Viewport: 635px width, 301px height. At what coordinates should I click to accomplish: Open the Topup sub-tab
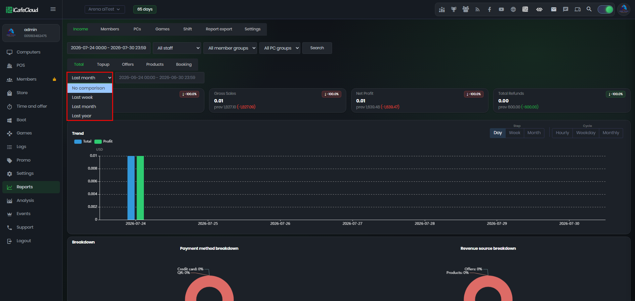click(103, 64)
